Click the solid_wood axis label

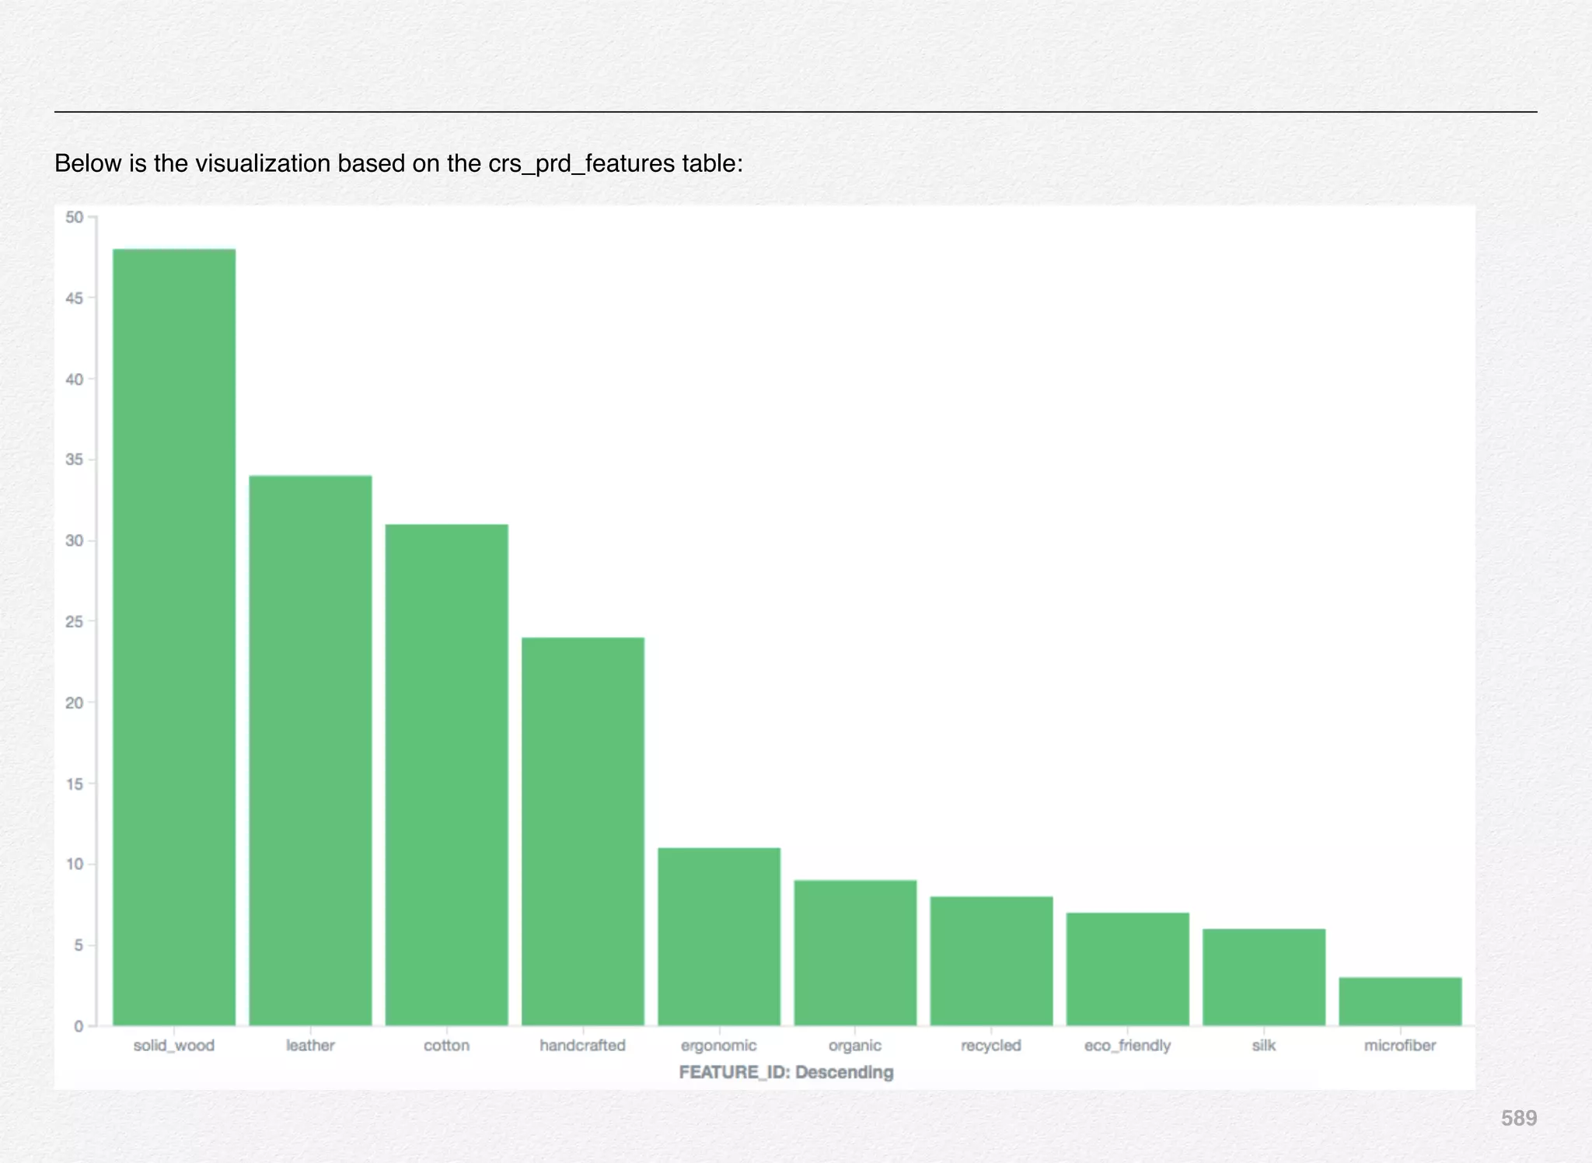pos(174,1046)
